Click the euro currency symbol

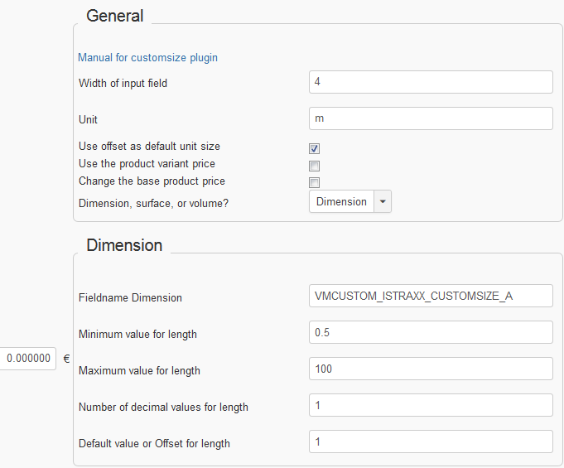click(x=66, y=359)
